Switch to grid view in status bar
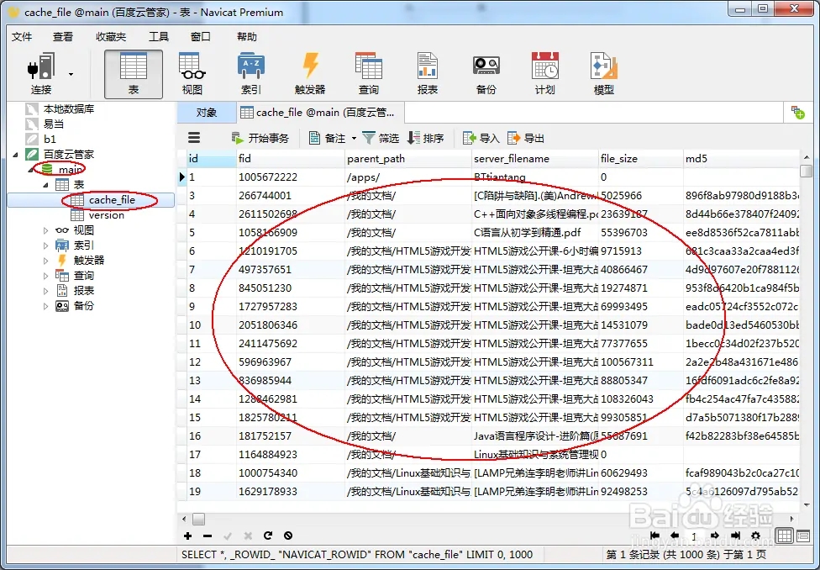This screenshot has height=570, width=820. 783,536
